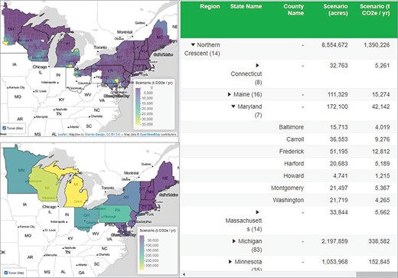Sort by State Name column header

pyautogui.click(x=246, y=6)
